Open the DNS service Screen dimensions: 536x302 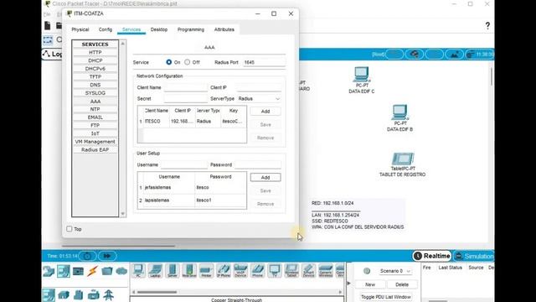click(x=95, y=85)
